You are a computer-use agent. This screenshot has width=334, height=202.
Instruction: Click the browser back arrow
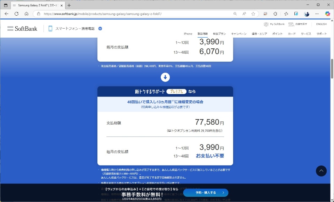7,14
